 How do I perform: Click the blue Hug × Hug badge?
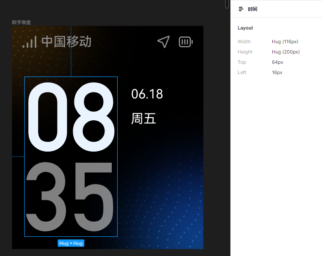(x=71, y=243)
